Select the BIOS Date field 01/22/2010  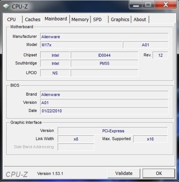click(104, 111)
